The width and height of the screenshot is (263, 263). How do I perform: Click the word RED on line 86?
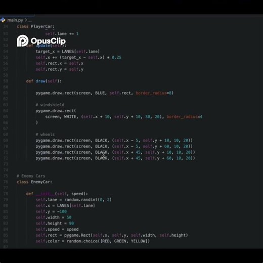click(x=106, y=241)
